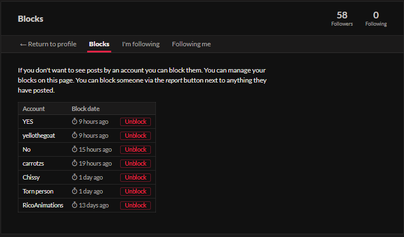Unblock RicoAnimations
The height and width of the screenshot is (237, 404).
point(135,205)
